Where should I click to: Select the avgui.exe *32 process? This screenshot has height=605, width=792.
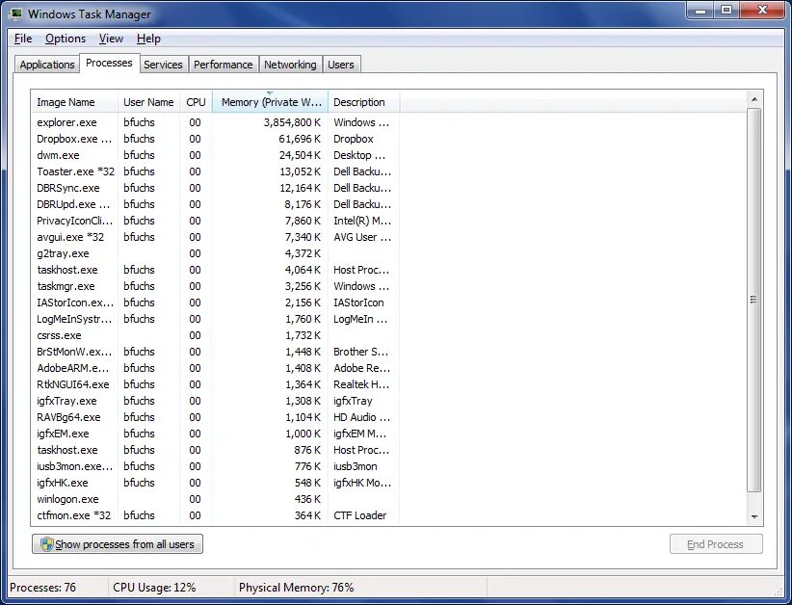[216, 237]
